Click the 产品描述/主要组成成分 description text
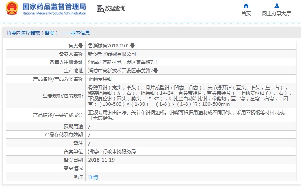 point(188,115)
